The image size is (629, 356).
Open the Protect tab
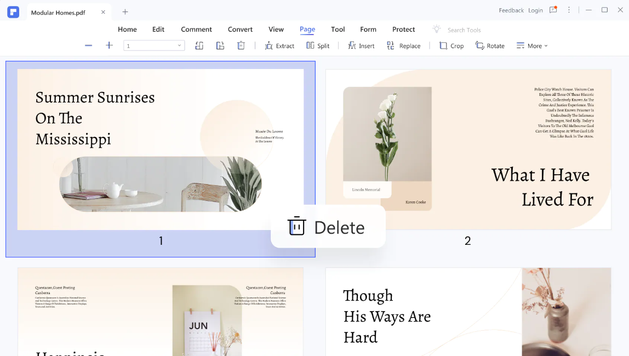coord(403,30)
